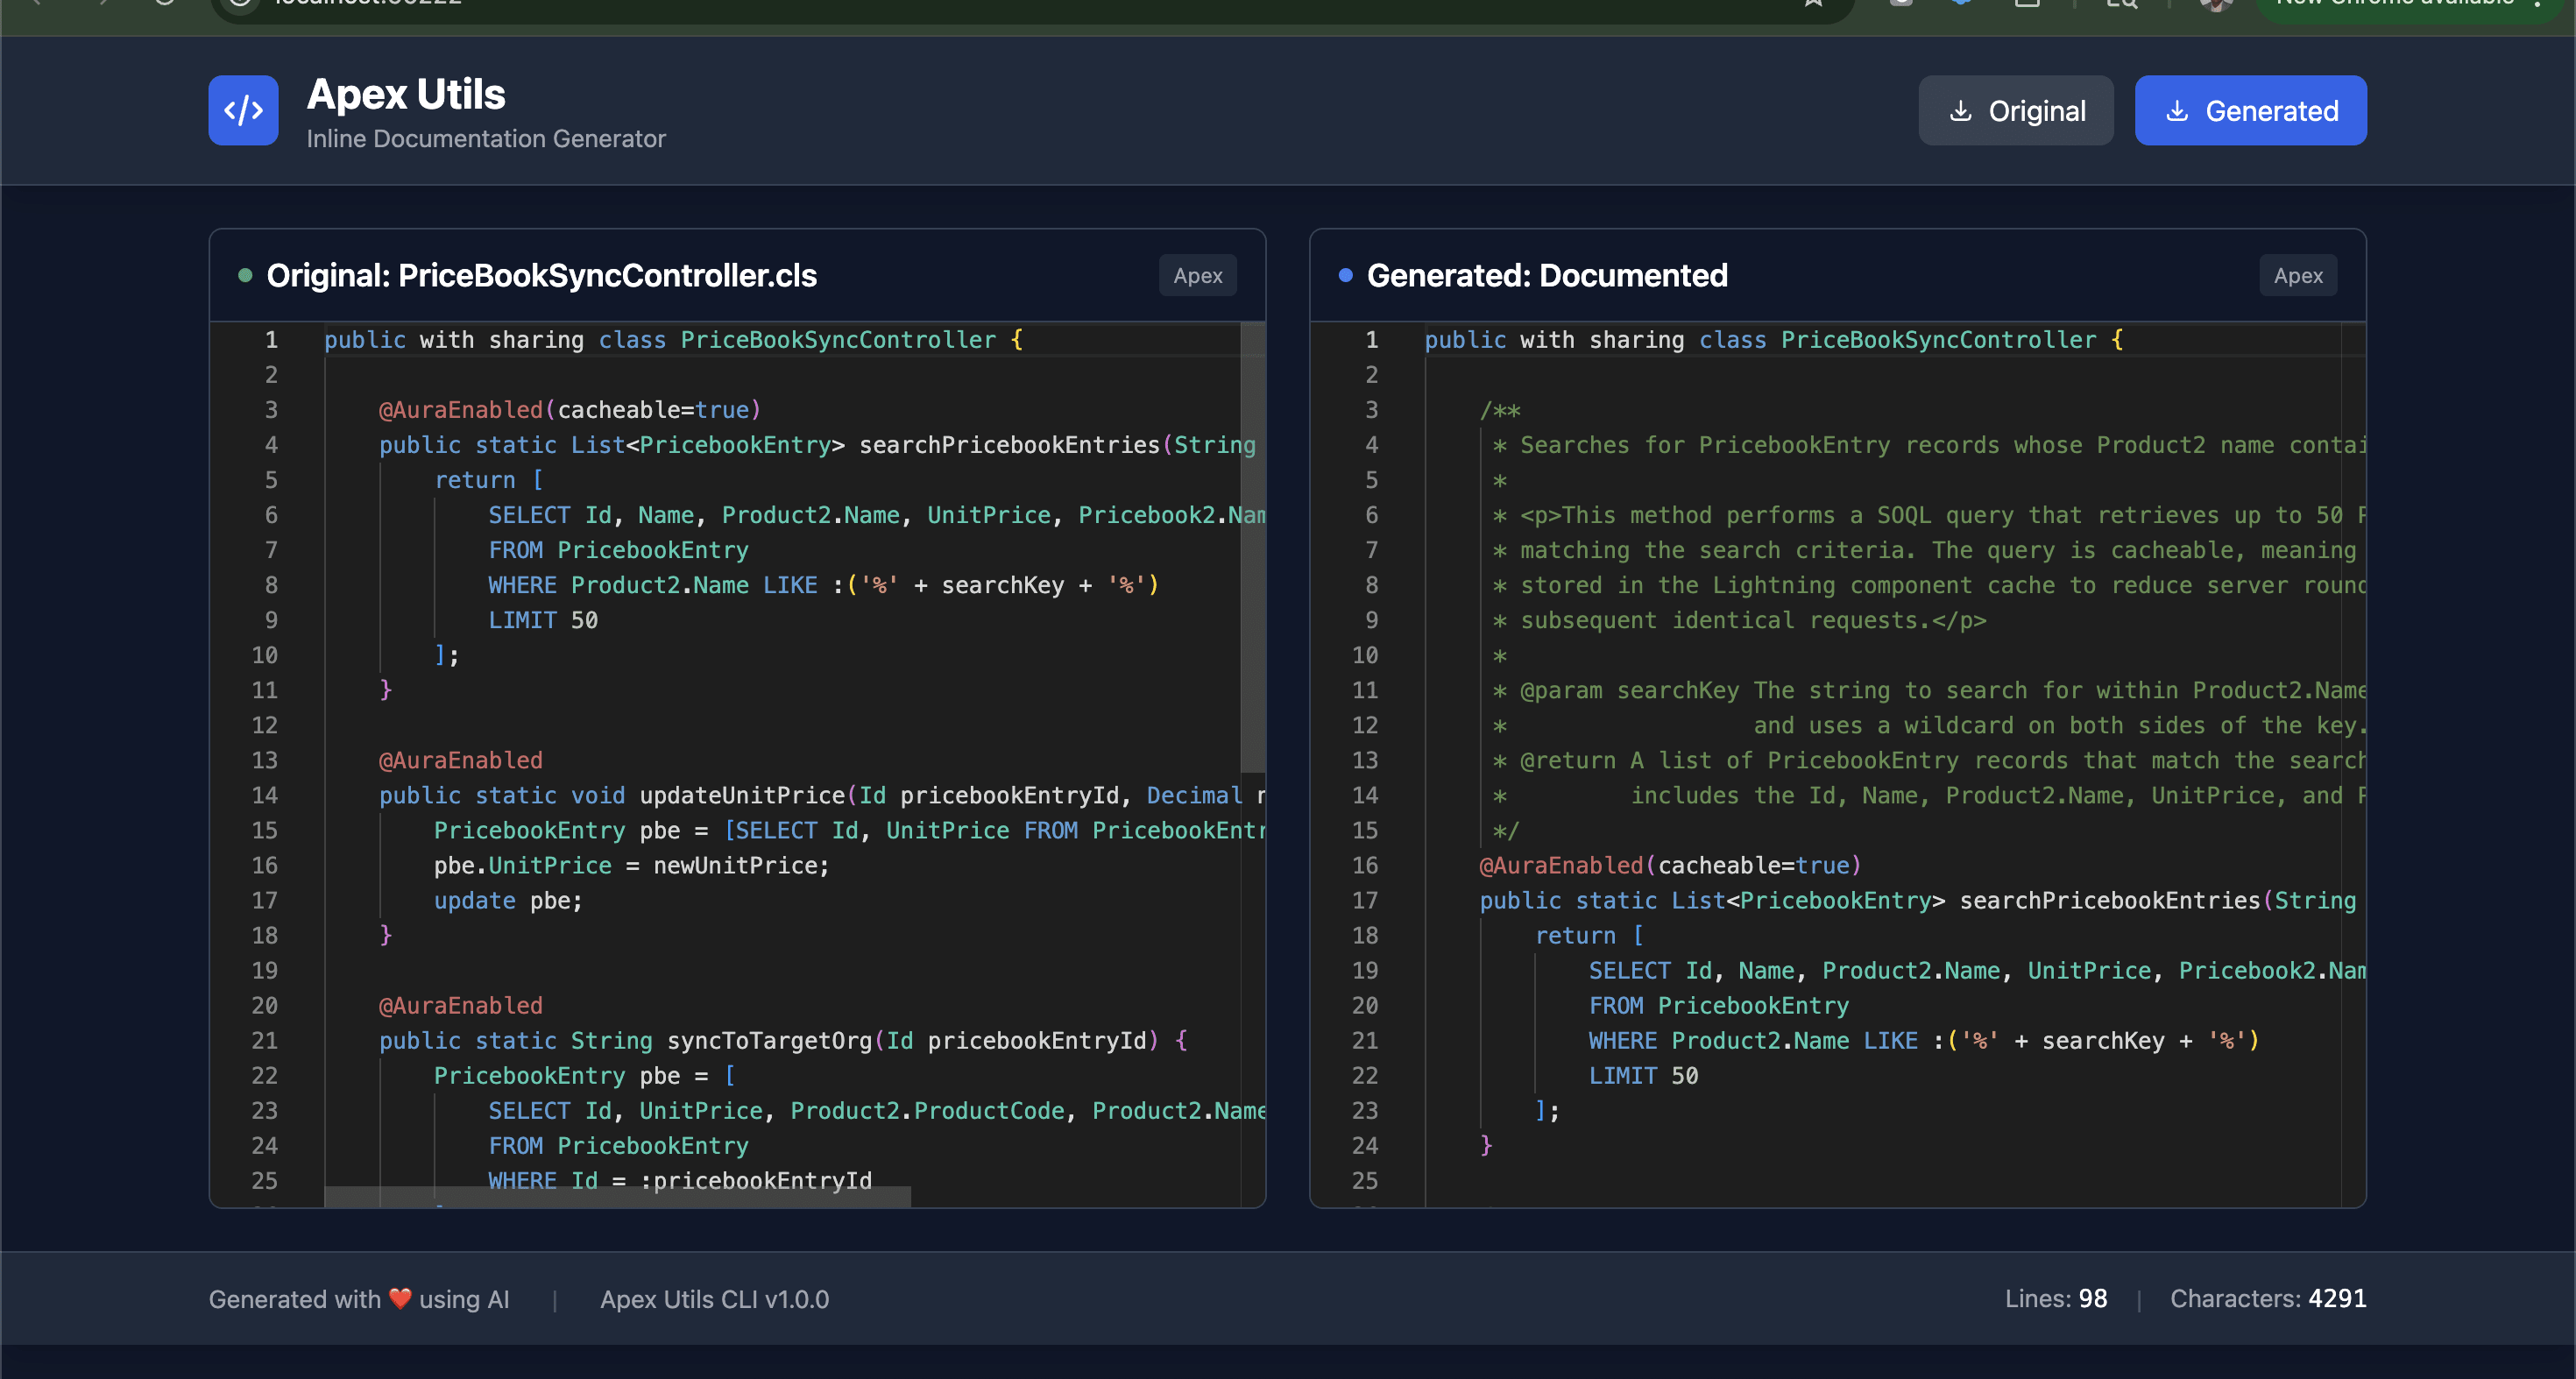Click updateUnitPrice method name in Original code
2576x1379 pixels.
click(742, 795)
